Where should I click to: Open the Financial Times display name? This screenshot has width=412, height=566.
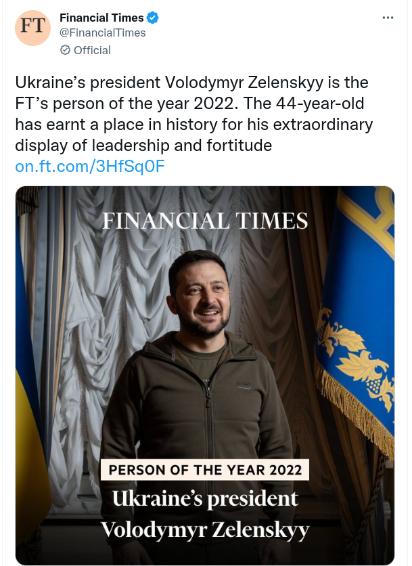(x=101, y=18)
